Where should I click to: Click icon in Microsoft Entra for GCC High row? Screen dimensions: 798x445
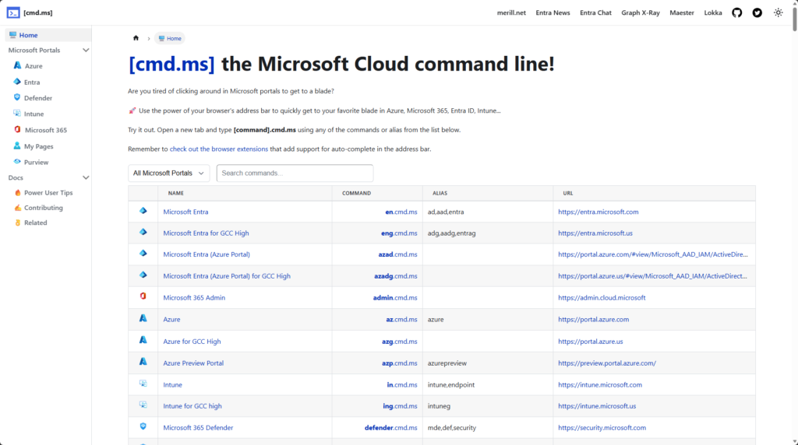point(143,232)
